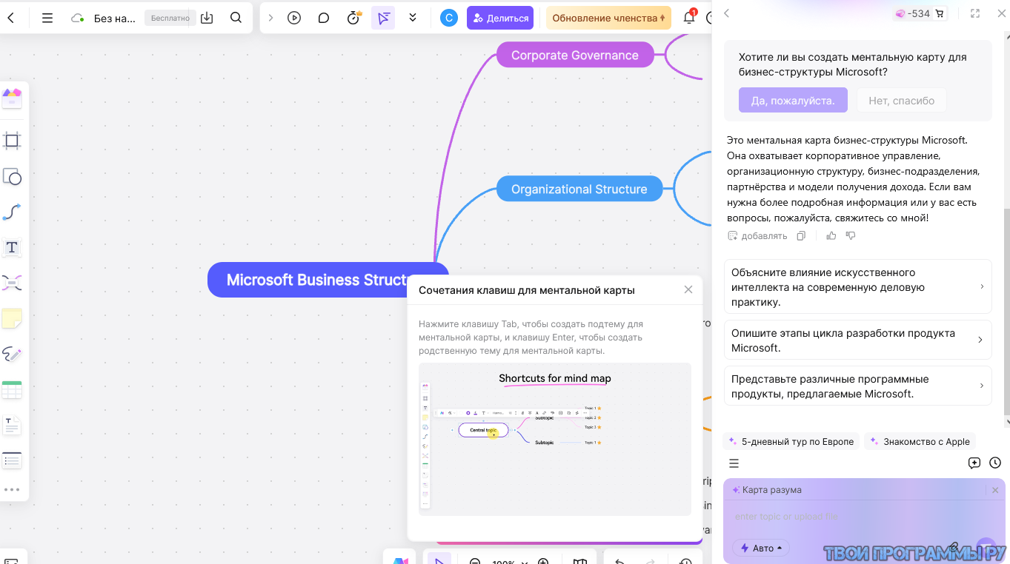
Task: Open the user avatar C
Action: (x=449, y=18)
